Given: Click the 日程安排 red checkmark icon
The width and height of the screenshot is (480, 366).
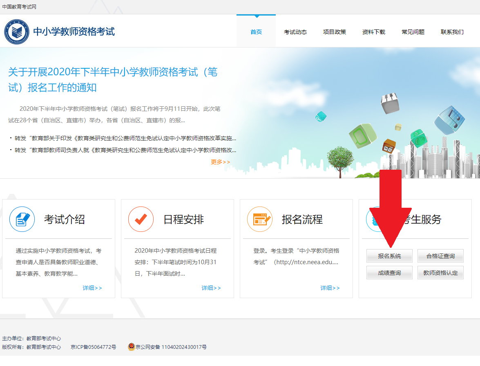Looking at the screenshot, I should [x=141, y=219].
